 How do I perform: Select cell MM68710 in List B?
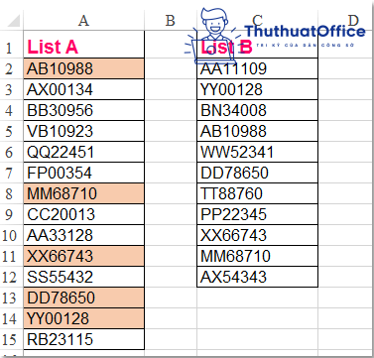[x=258, y=256]
